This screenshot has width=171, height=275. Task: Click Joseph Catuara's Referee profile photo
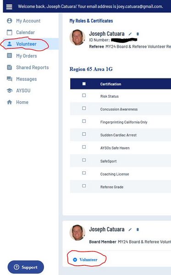[x=77, y=37]
